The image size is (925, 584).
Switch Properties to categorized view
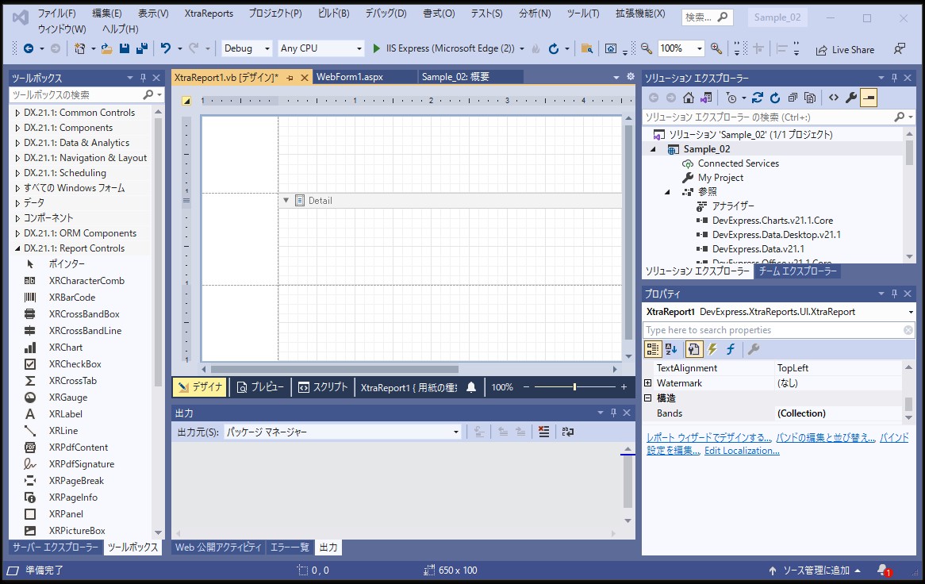pyautogui.click(x=653, y=349)
